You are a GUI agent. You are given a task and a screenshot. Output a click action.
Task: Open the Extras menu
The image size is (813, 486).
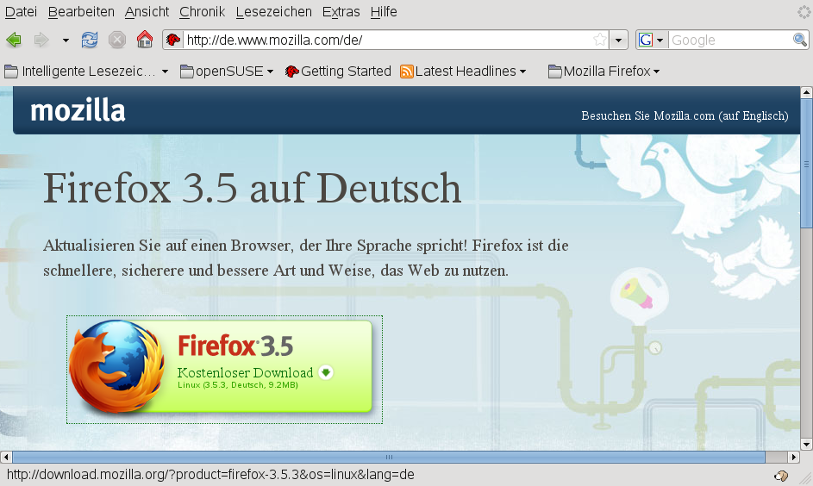[x=341, y=11]
